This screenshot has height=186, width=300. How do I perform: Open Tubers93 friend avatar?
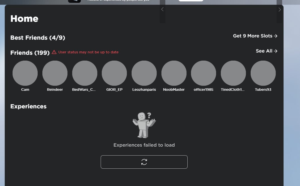(263, 73)
